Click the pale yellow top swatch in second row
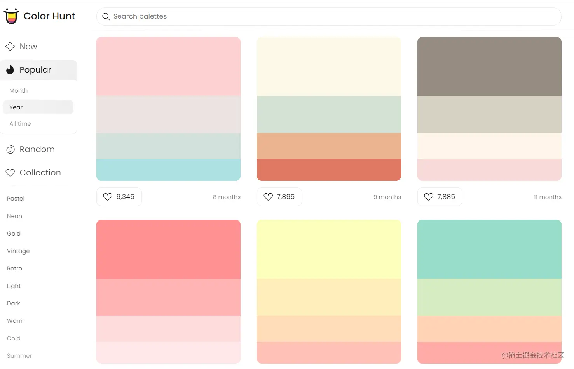 coord(329,249)
